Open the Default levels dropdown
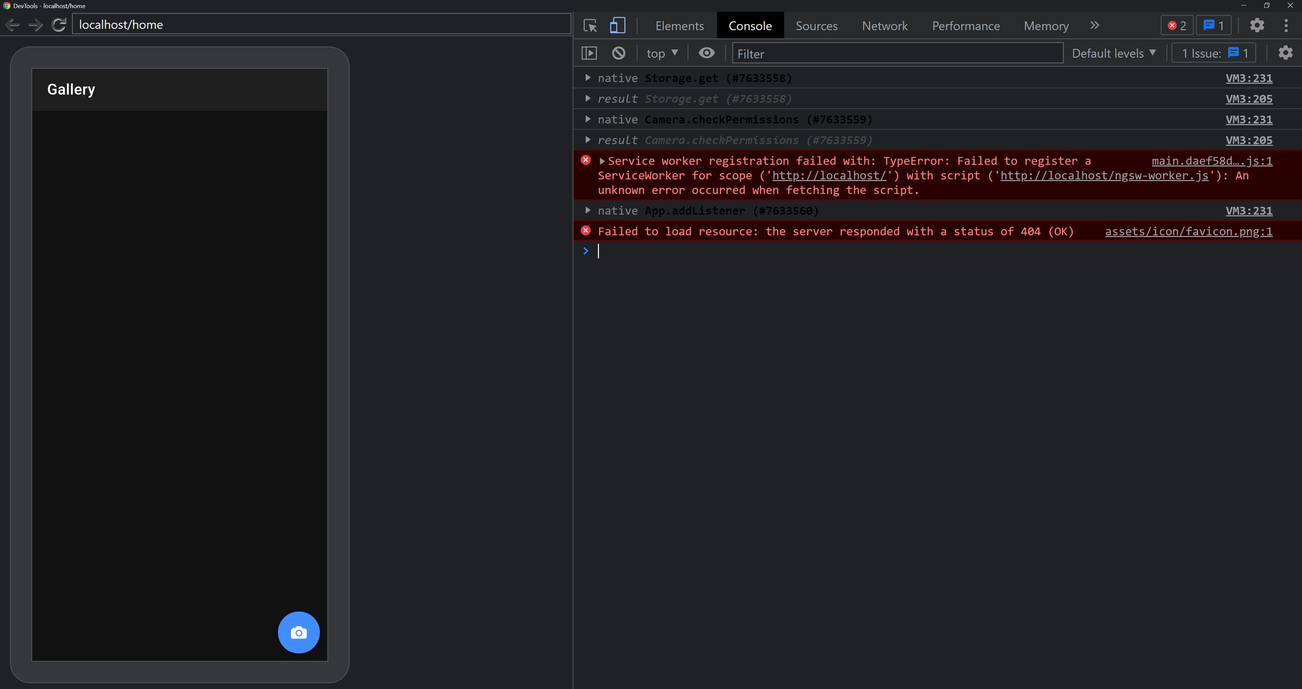The image size is (1302, 689). pyautogui.click(x=1113, y=53)
